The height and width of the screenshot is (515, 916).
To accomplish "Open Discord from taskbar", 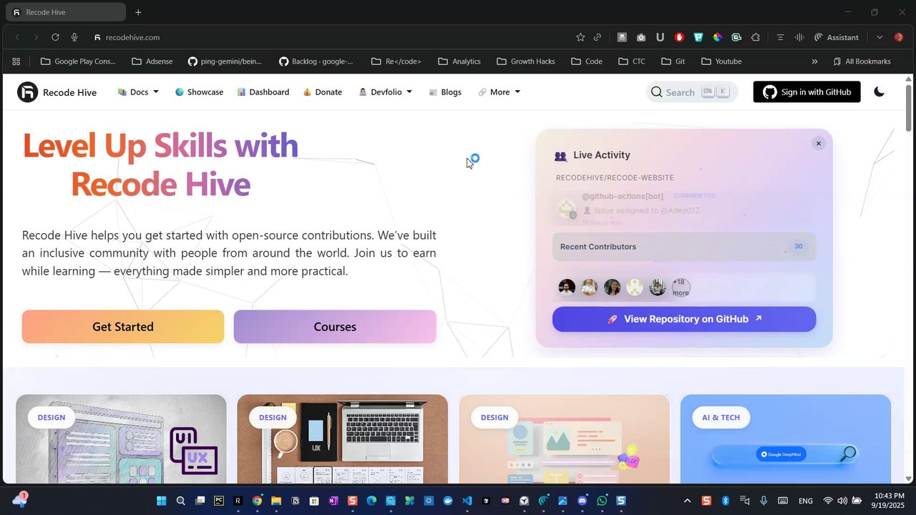I will click(583, 501).
